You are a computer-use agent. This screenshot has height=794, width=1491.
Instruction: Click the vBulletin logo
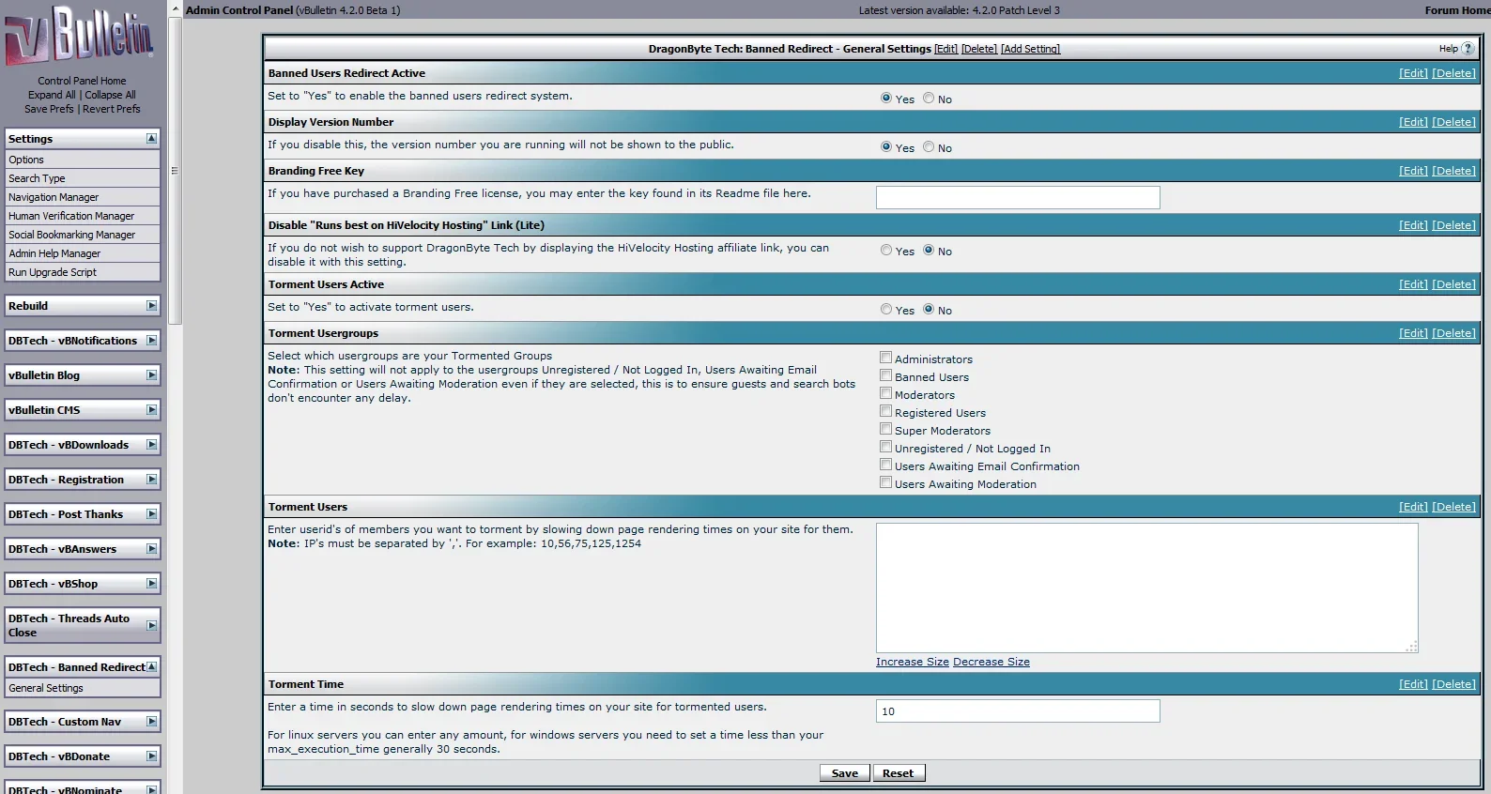[x=79, y=36]
